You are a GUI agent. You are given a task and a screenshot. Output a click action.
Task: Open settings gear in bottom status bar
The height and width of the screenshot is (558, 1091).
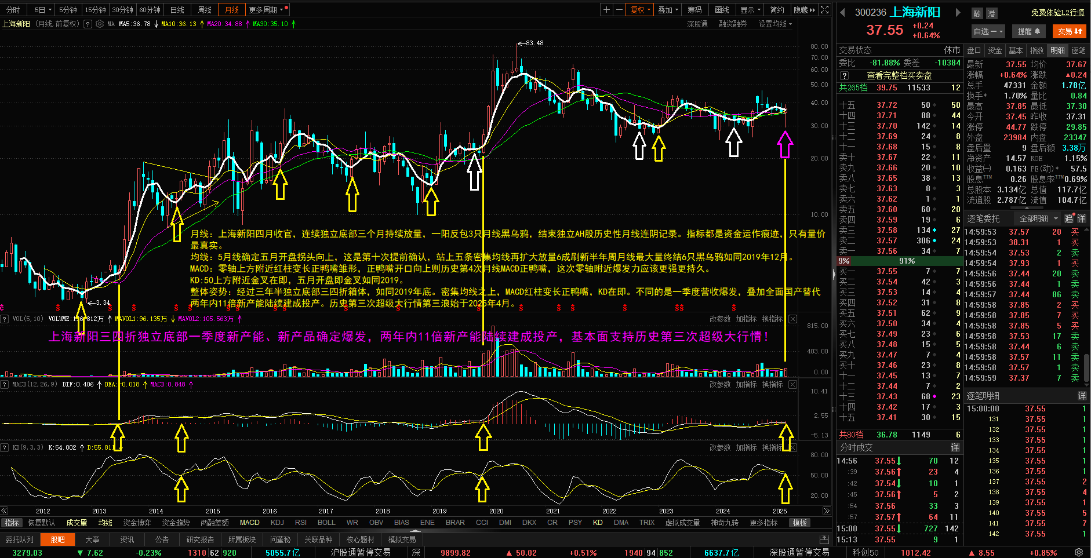pyautogui.click(x=1079, y=553)
